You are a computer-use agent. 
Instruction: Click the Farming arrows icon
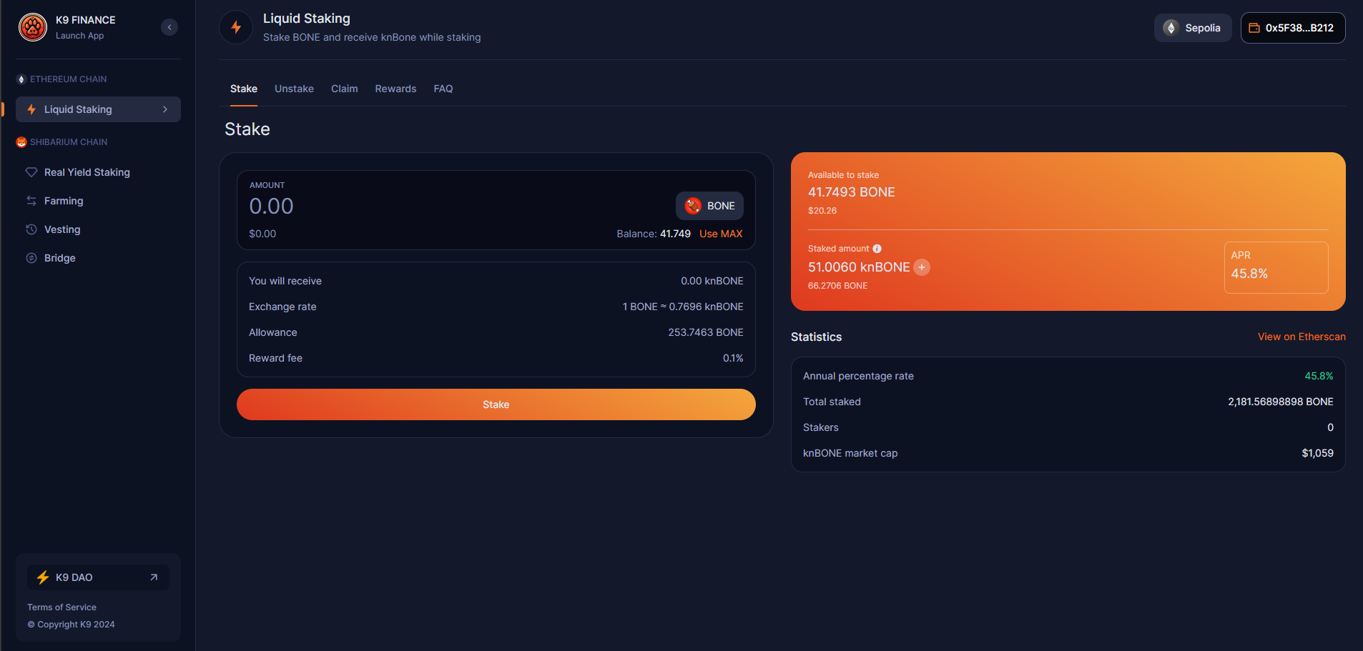pyautogui.click(x=31, y=201)
